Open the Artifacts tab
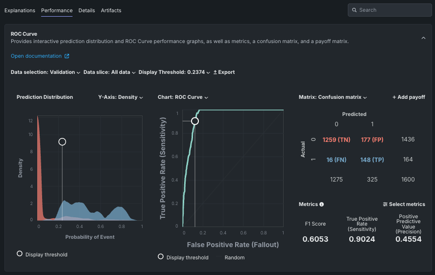 click(111, 10)
